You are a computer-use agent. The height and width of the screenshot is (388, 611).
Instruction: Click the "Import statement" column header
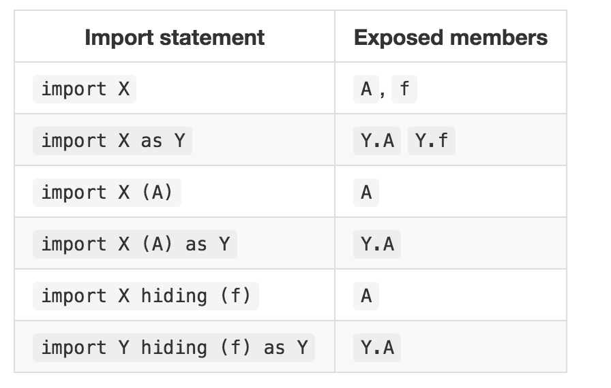tap(175, 37)
